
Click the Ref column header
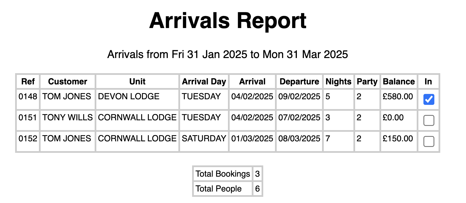point(28,82)
